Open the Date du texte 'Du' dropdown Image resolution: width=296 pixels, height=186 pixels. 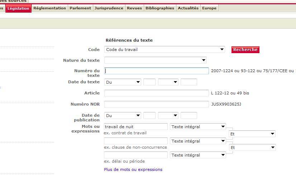pyautogui.click(x=123, y=82)
